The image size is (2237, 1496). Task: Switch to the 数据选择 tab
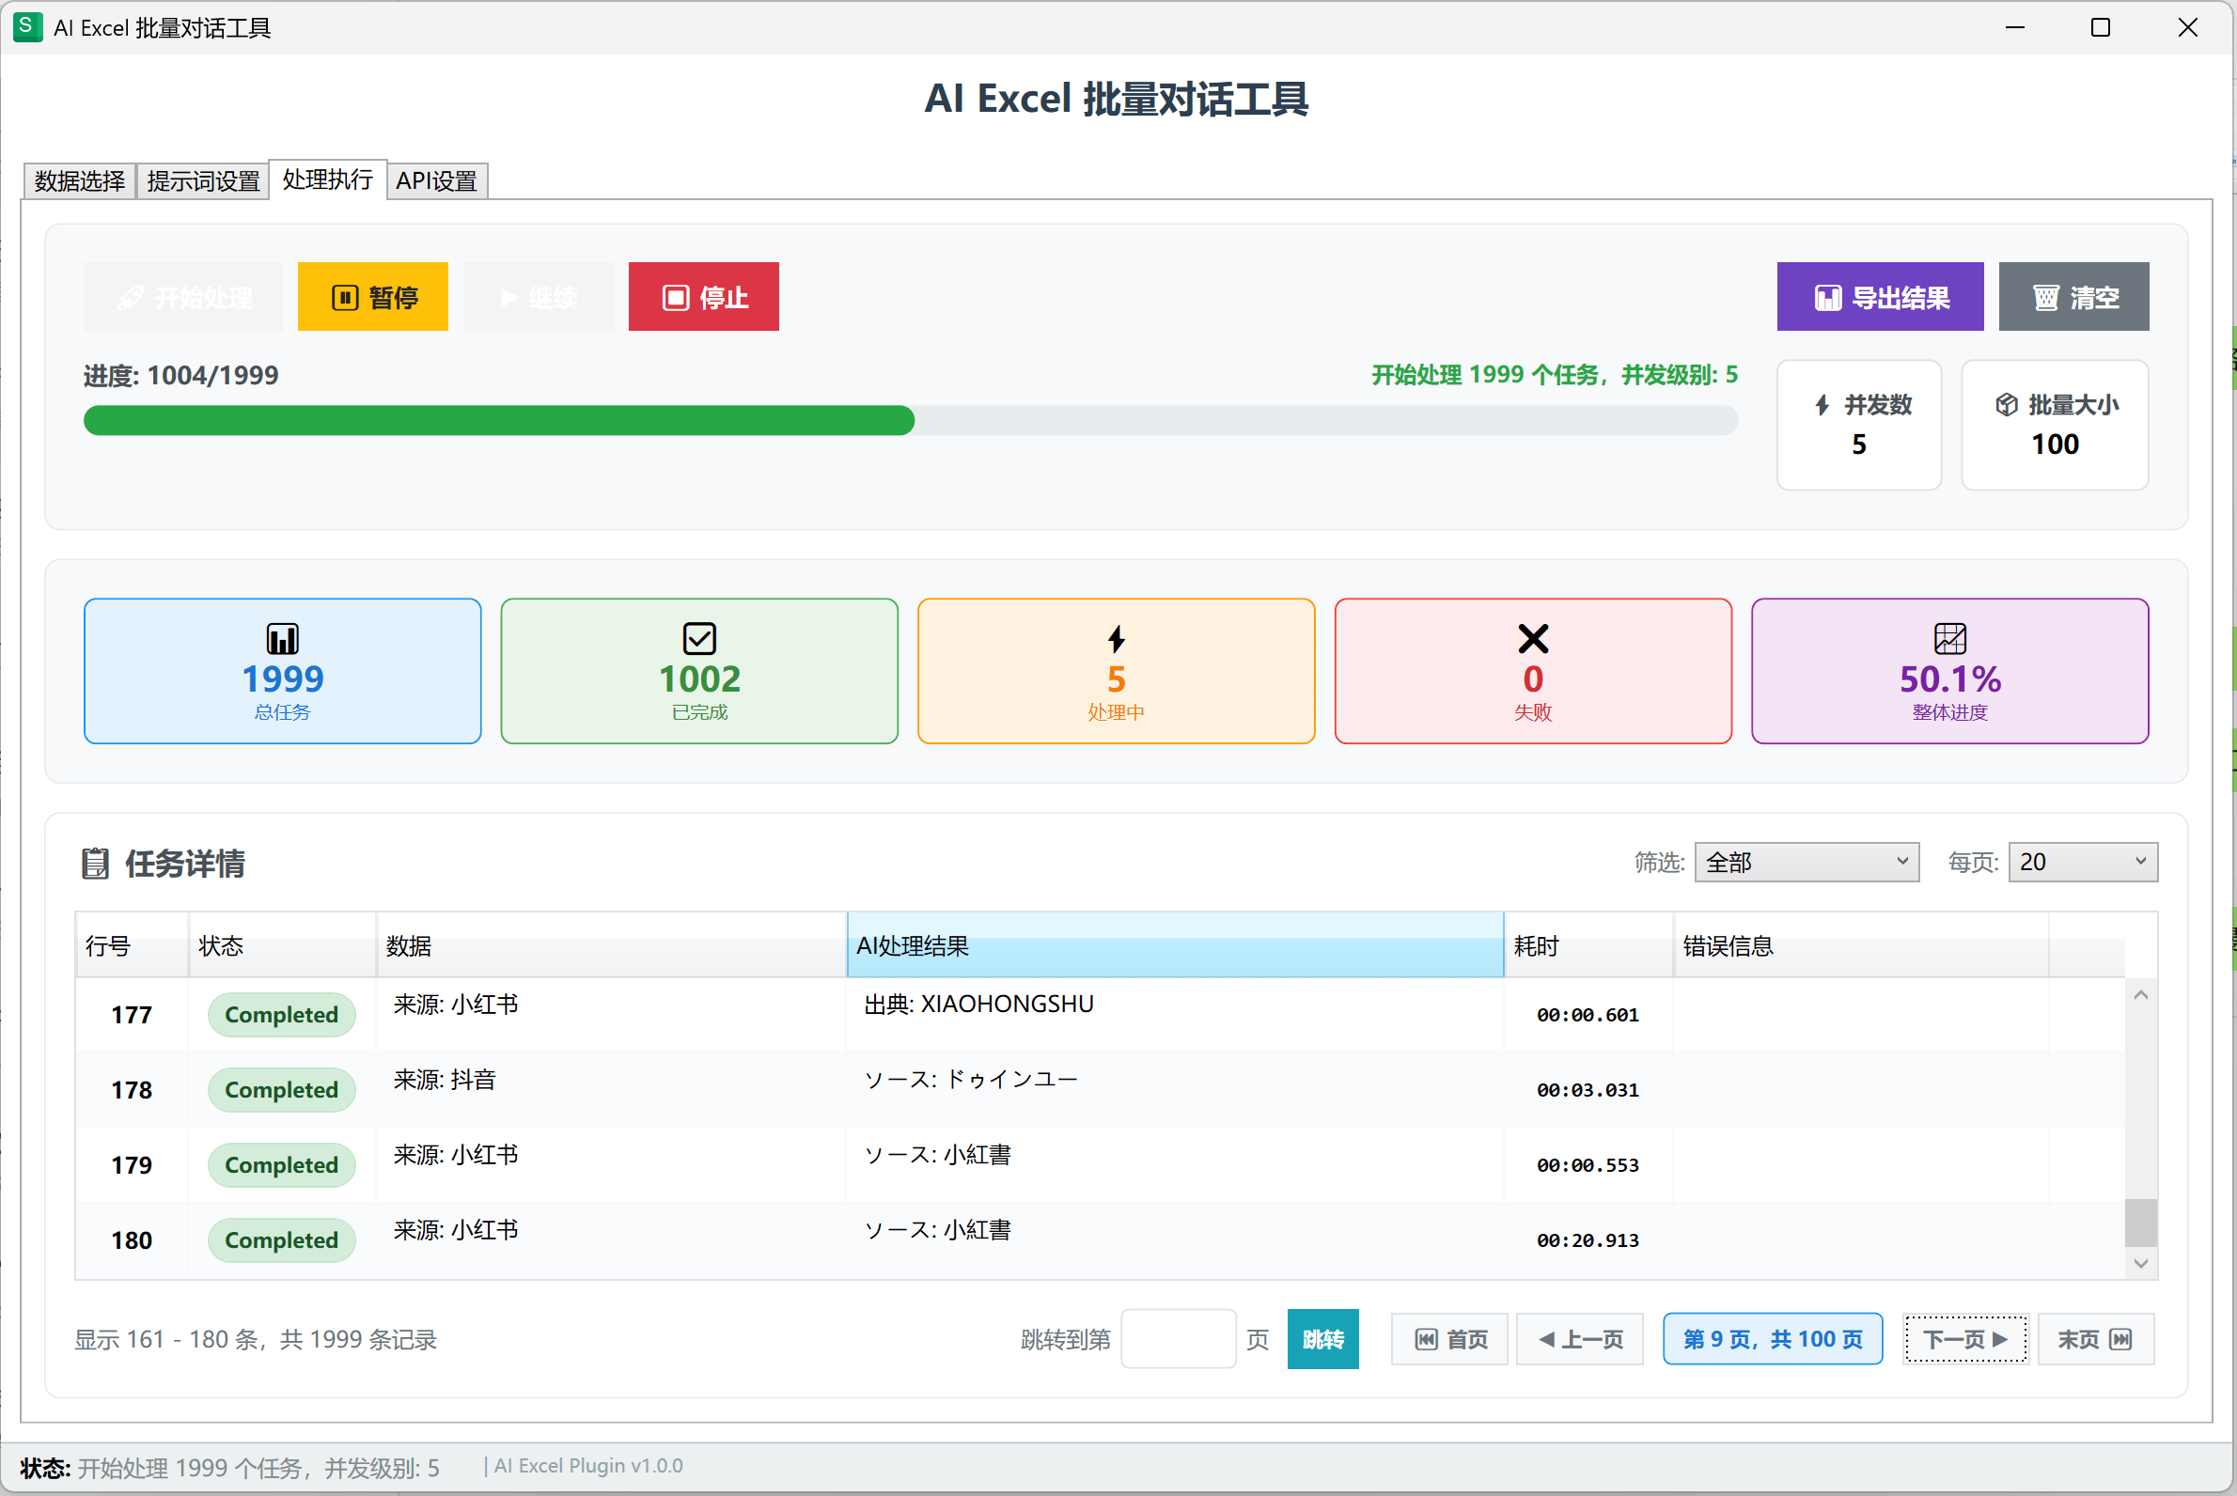pyautogui.click(x=79, y=180)
